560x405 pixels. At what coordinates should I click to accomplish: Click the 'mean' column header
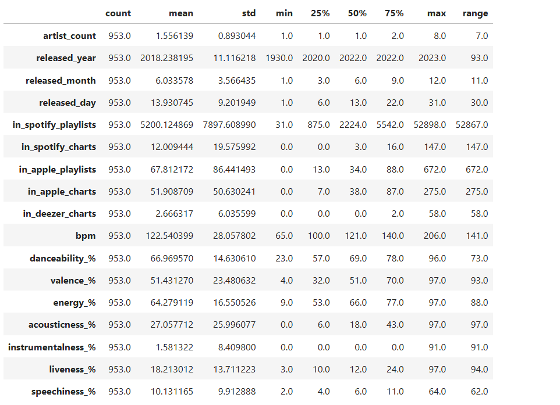182,13
